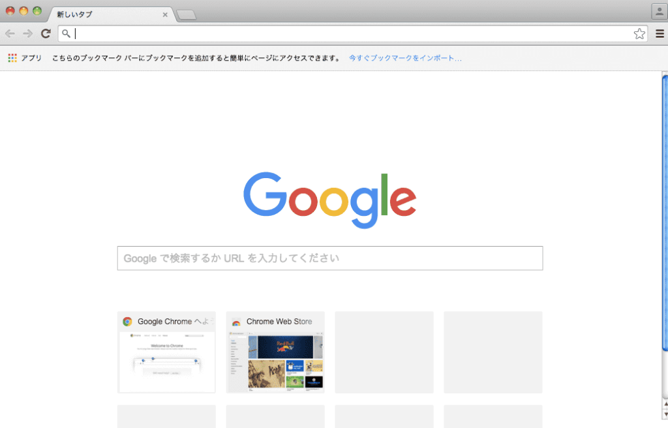The height and width of the screenshot is (428, 668).
Task: Maximize the window with green button
Action: pos(37,10)
